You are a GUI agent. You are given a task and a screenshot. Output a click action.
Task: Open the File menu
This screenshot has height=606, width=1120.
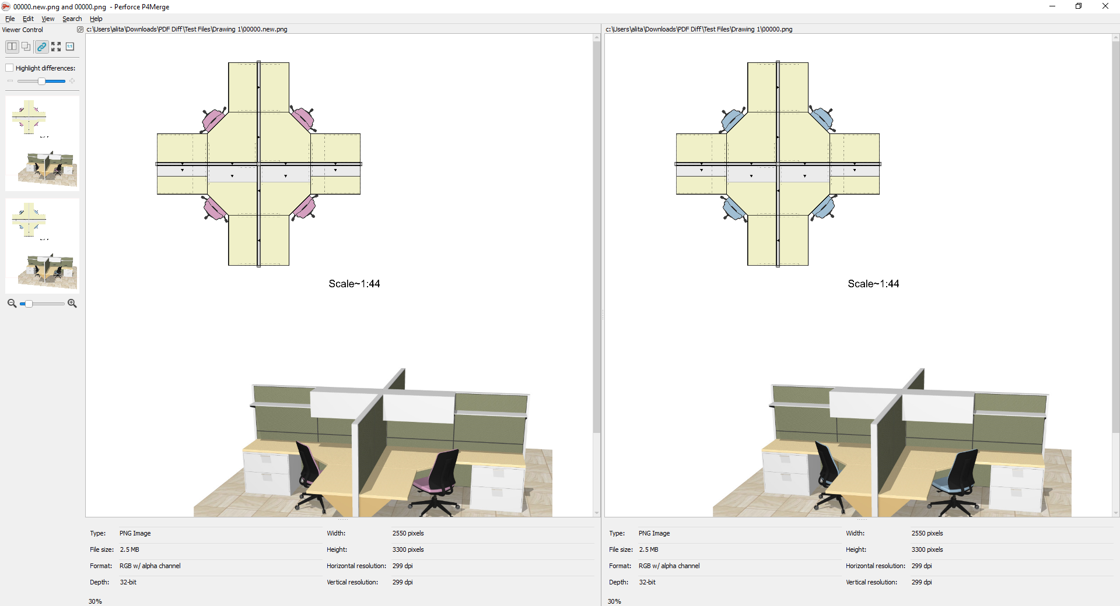10,19
